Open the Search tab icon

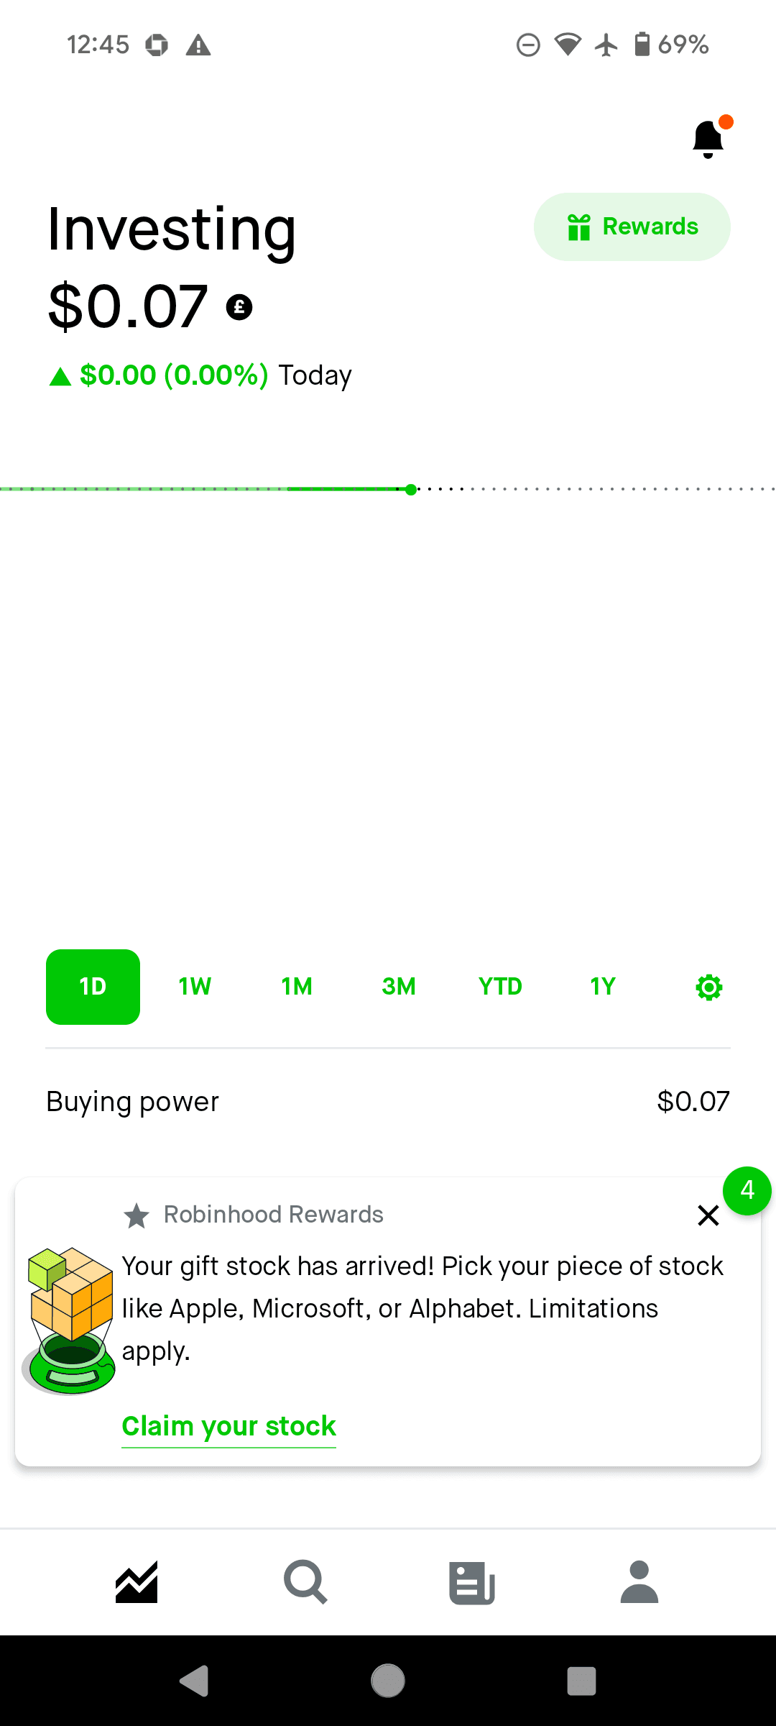coord(305,1582)
